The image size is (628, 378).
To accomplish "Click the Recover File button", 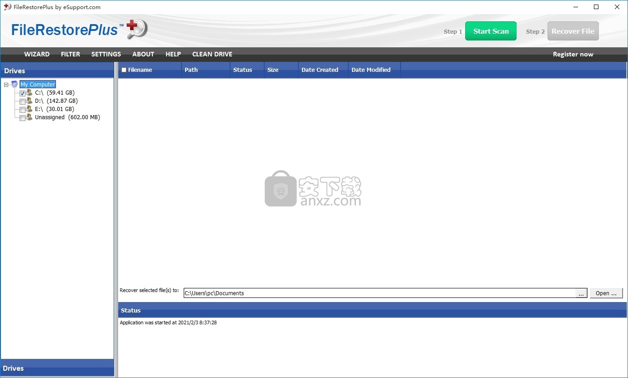I will tap(573, 31).
